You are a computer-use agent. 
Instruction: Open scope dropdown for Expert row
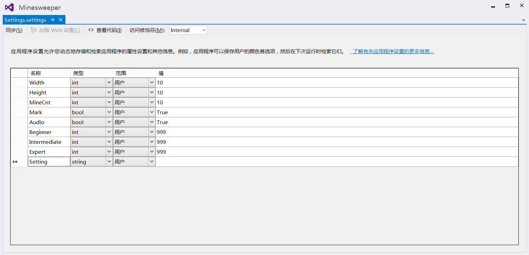click(152, 152)
